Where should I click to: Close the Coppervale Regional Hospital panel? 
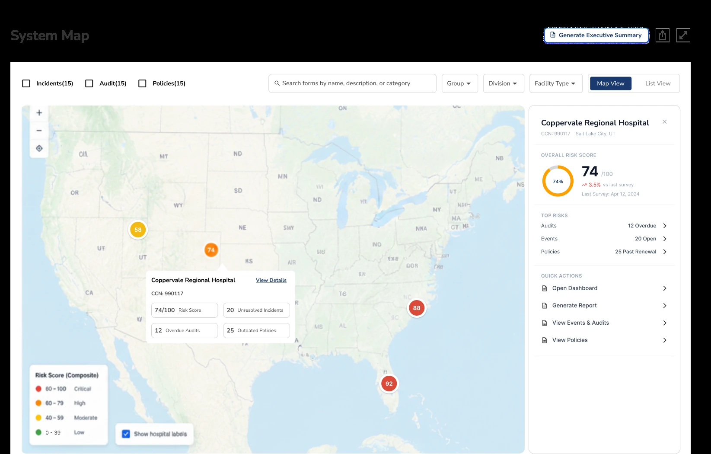click(x=665, y=122)
